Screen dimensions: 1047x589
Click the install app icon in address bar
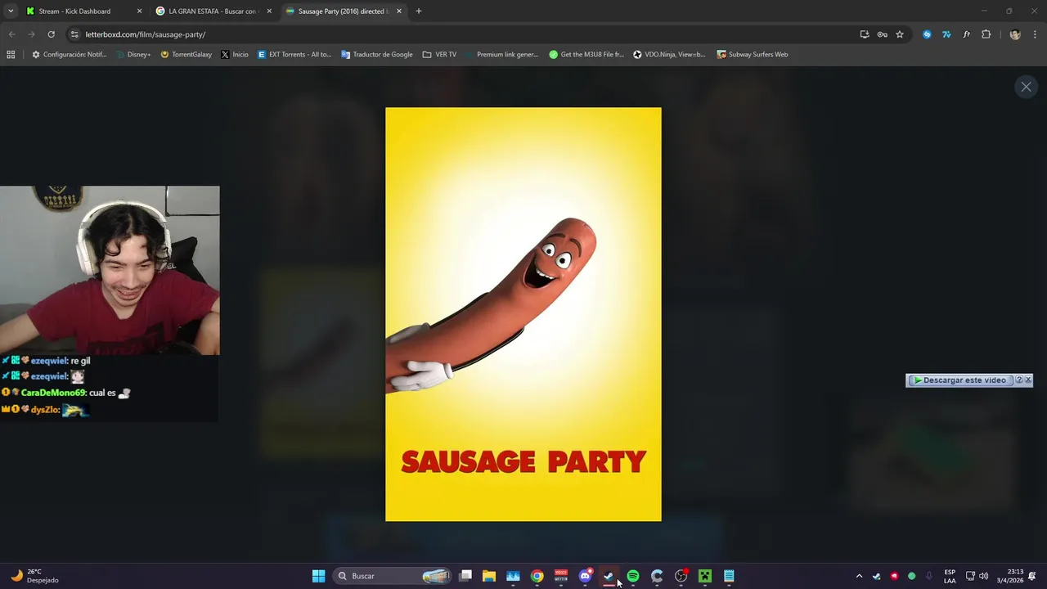865,34
